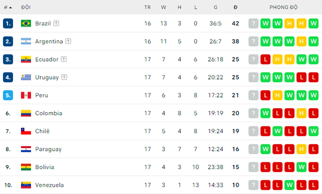The height and width of the screenshot is (194, 322).
Task: Click the upcoming match question mark for Colombia
Action: [253, 113]
